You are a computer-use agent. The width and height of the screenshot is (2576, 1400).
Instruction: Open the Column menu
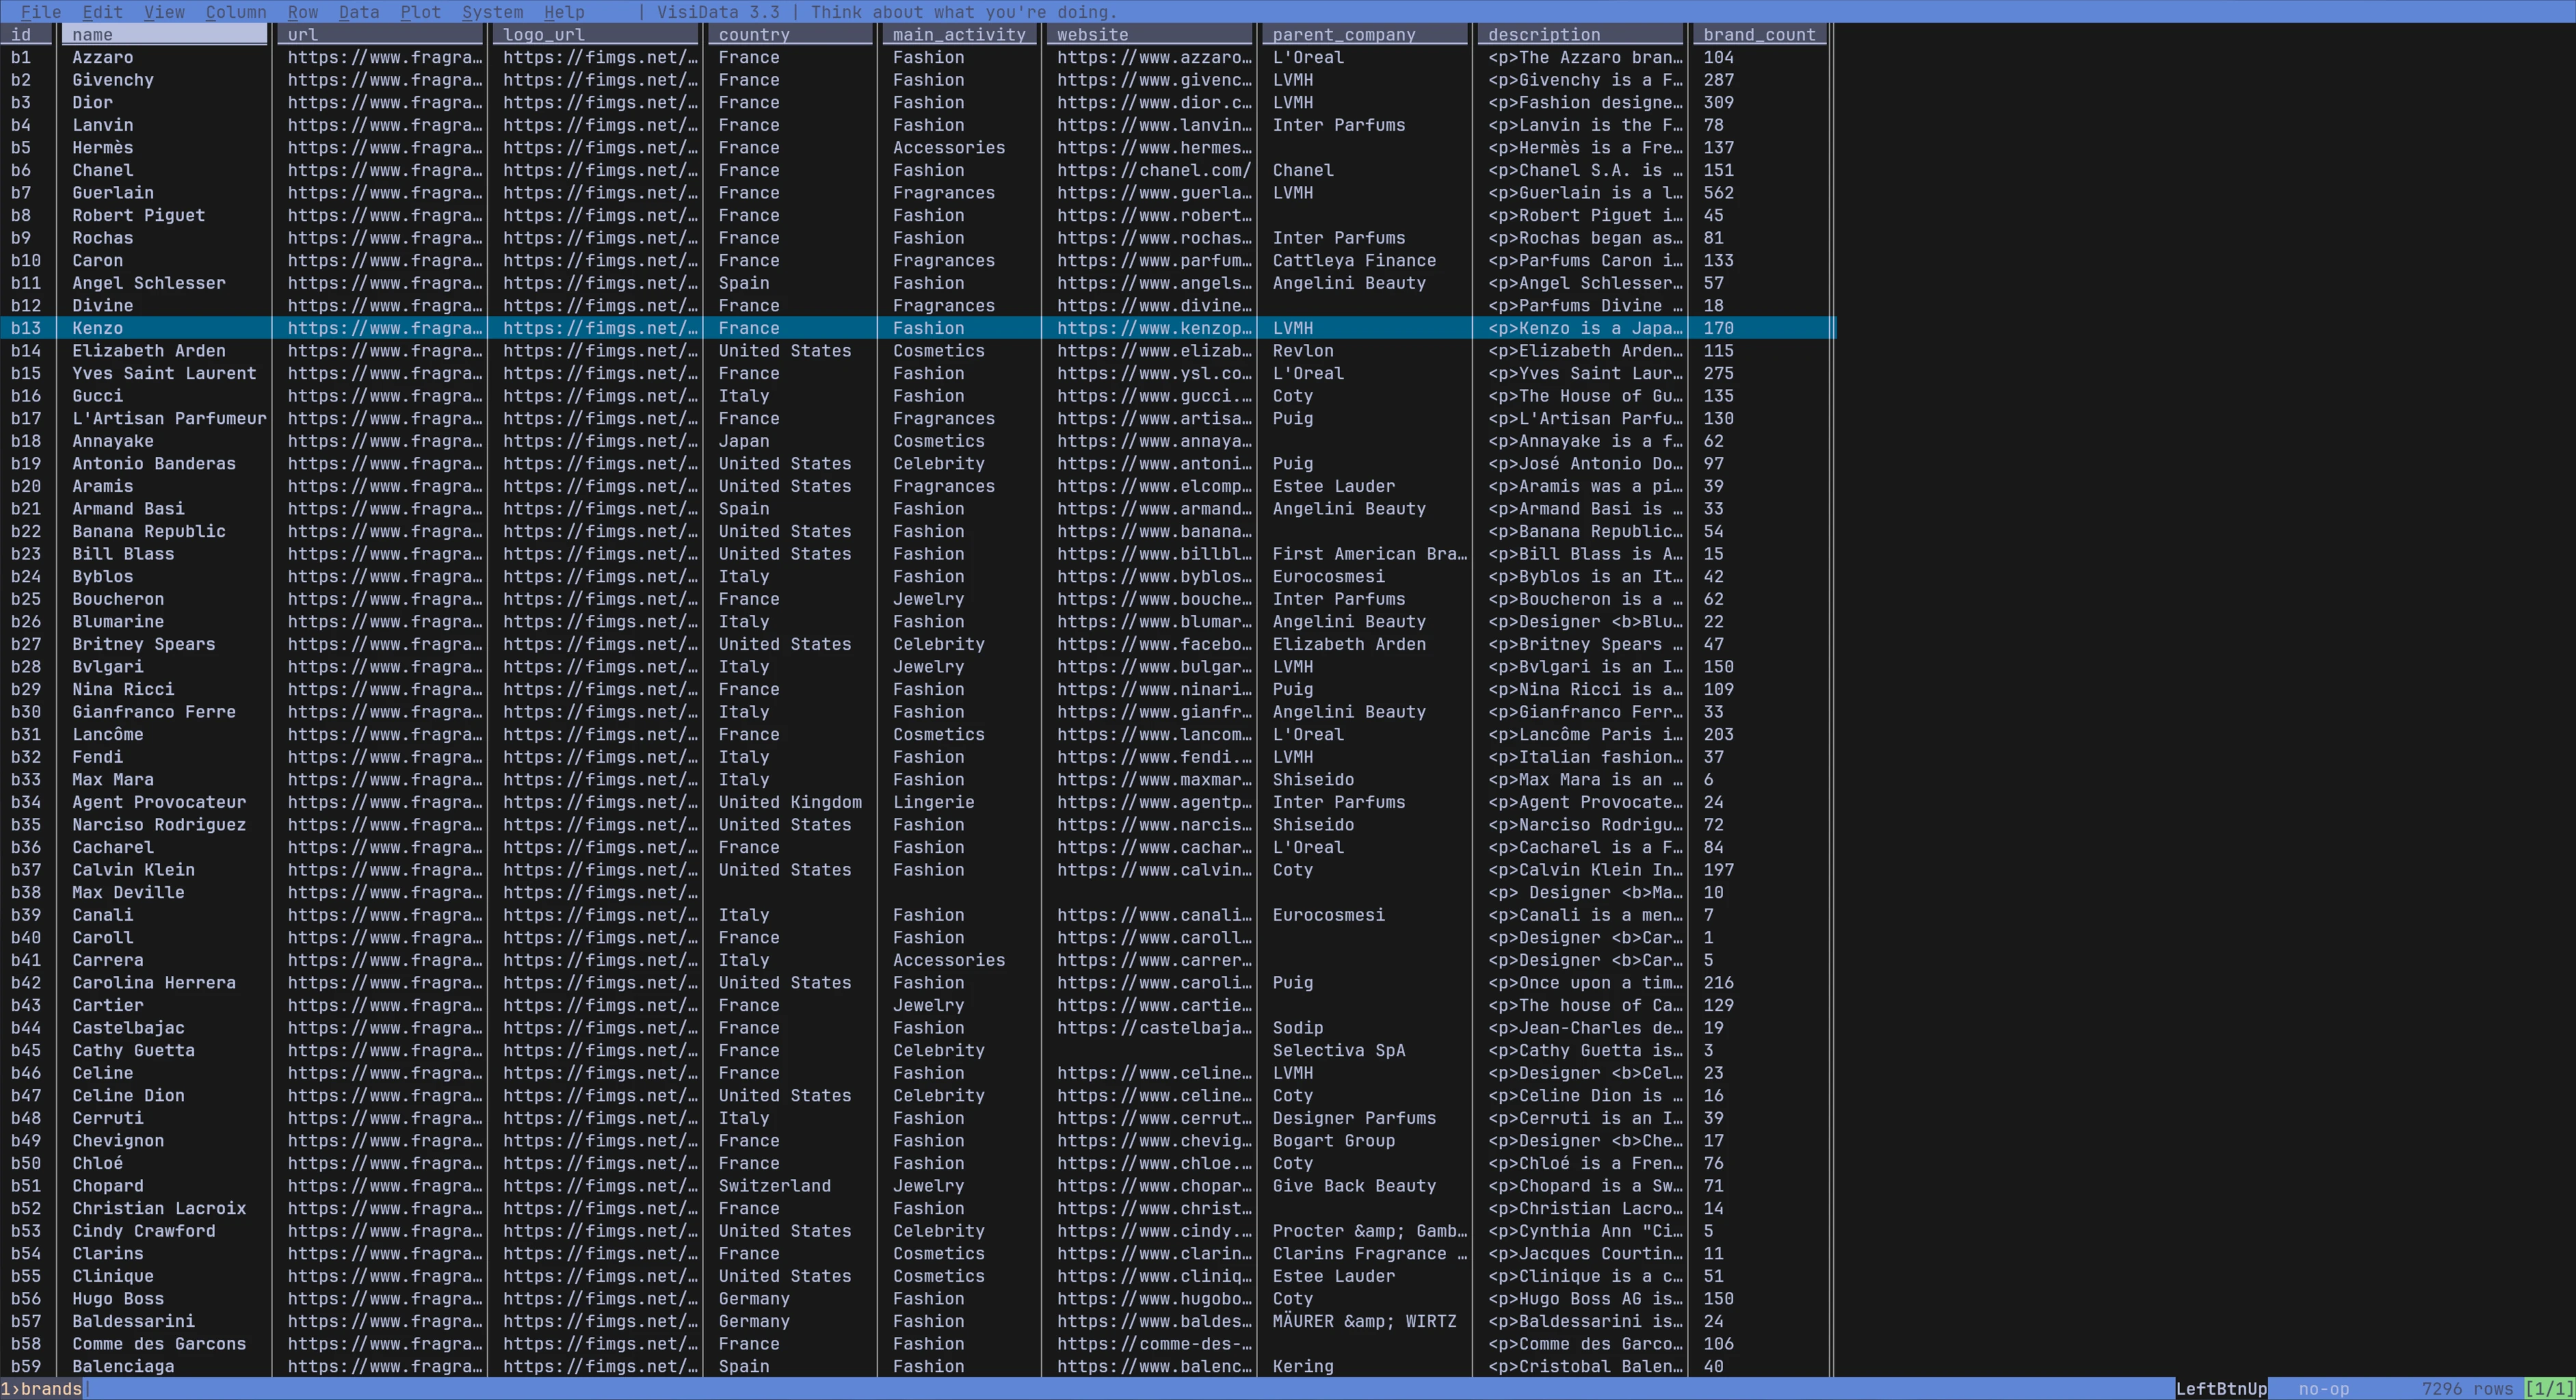[236, 12]
